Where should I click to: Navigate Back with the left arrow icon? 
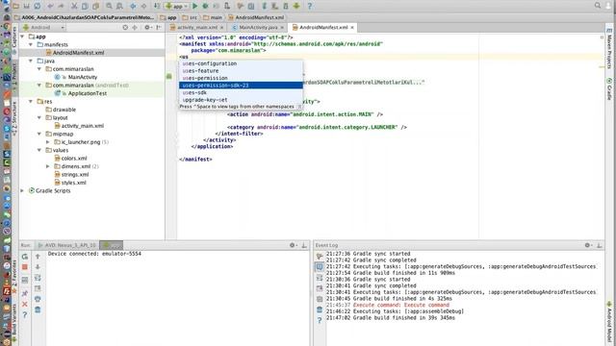click(133, 6)
